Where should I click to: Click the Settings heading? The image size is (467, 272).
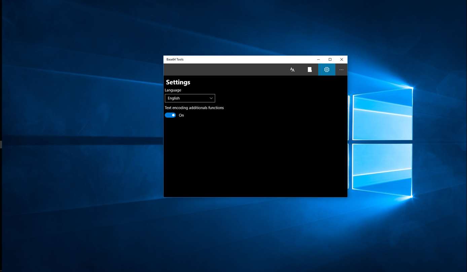(x=178, y=82)
